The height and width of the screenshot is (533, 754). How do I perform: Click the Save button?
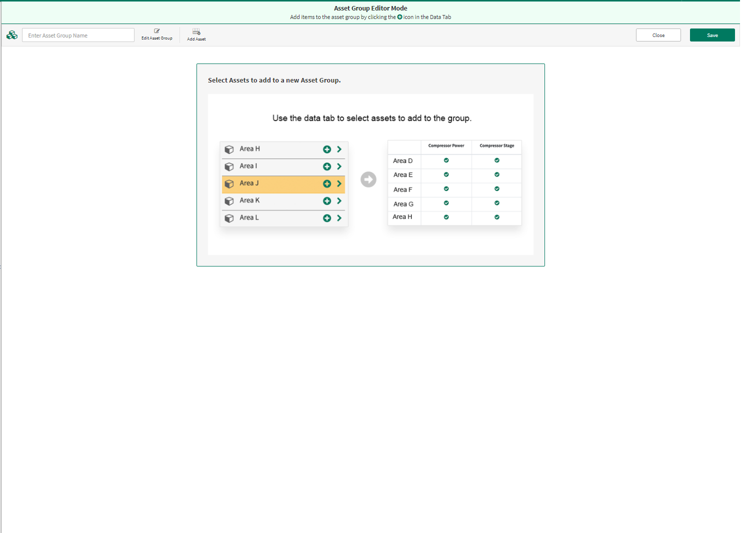712,35
